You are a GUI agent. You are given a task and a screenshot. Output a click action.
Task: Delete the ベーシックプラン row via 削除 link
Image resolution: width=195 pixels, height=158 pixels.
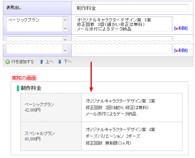coord(181,28)
